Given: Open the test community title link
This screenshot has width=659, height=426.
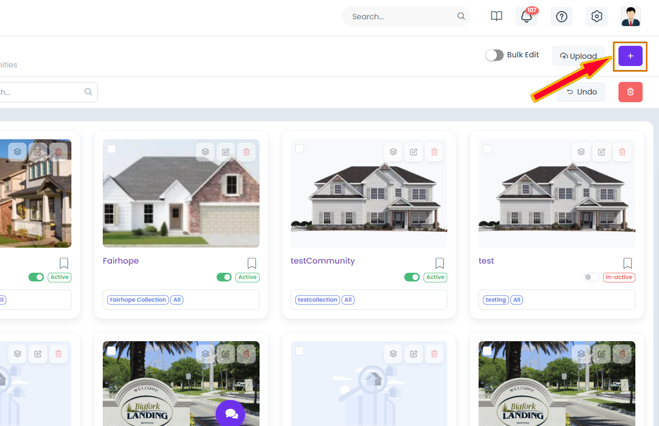Looking at the screenshot, I should 486,261.
